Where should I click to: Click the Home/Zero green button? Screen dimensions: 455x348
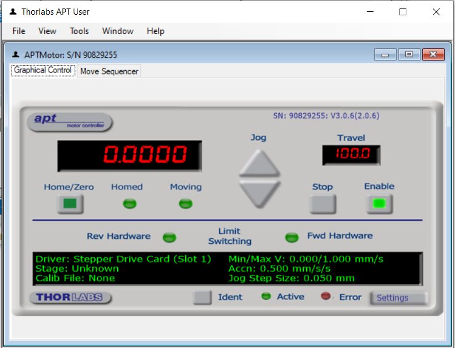point(70,204)
